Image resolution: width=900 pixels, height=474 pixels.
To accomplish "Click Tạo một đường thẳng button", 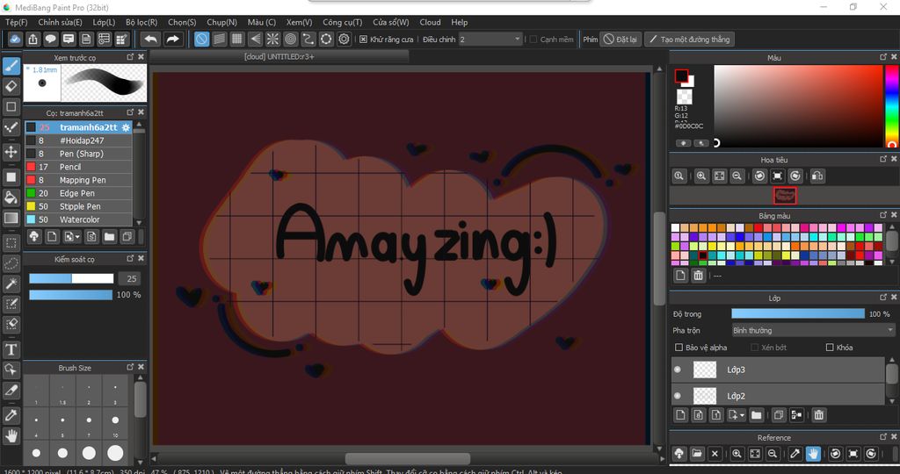I will point(689,39).
